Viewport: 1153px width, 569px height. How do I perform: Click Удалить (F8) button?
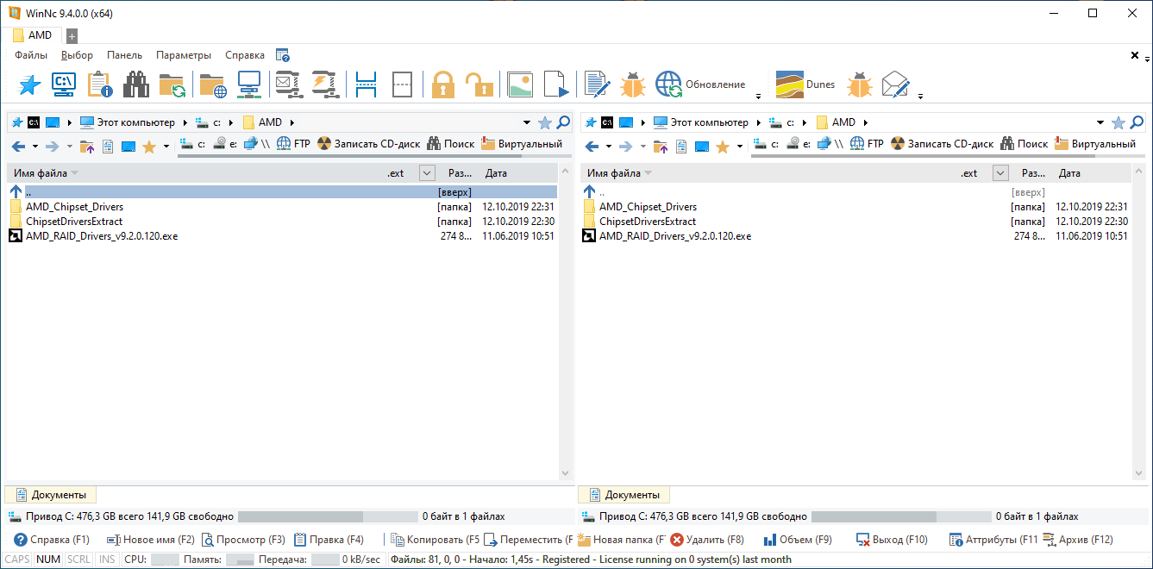tap(707, 540)
